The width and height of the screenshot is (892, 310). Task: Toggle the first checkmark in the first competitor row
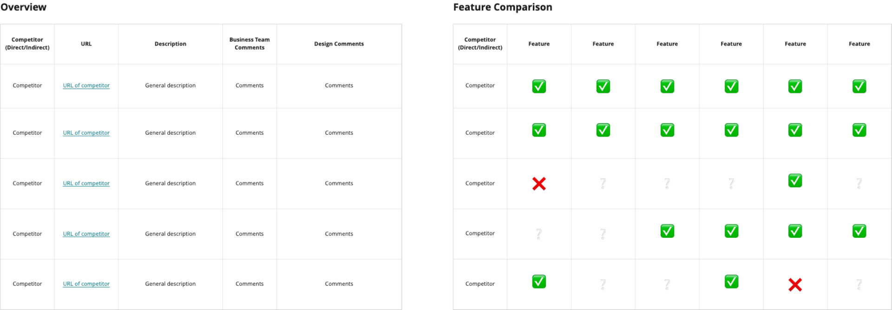coord(539,86)
